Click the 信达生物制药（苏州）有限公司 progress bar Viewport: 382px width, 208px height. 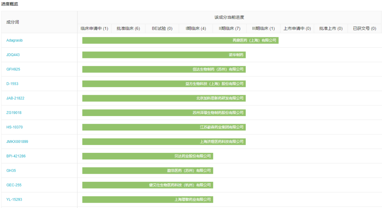point(164,69)
